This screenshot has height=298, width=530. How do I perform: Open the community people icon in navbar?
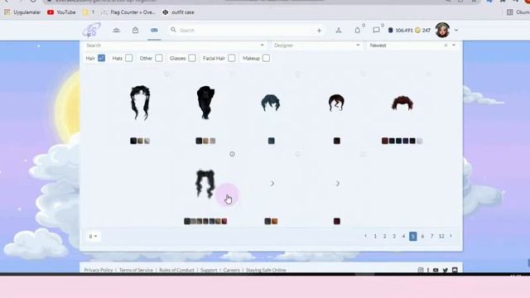pos(116,30)
